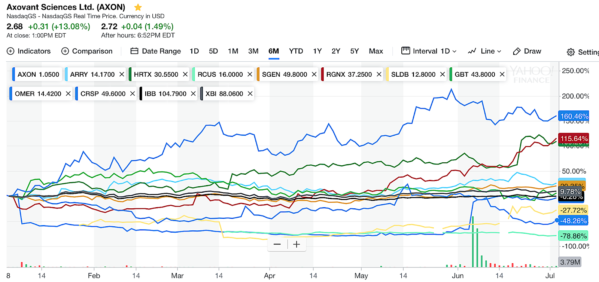Image resolution: width=599 pixels, height=282 pixels.
Task: Select the Max range
Action: point(376,51)
